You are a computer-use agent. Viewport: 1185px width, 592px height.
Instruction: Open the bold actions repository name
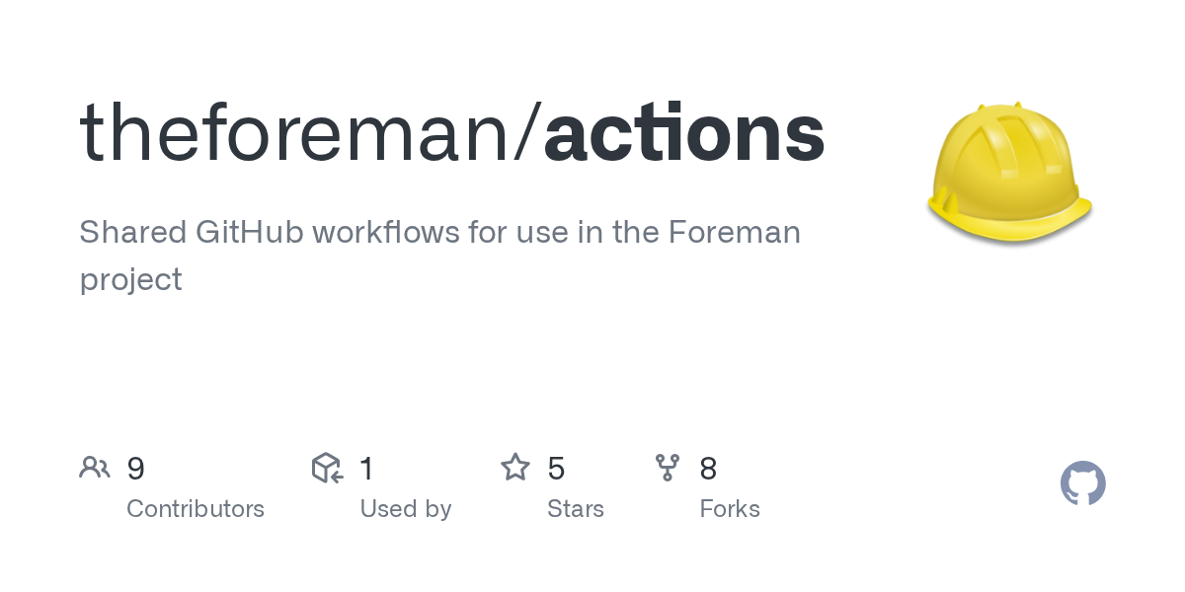(x=683, y=133)
